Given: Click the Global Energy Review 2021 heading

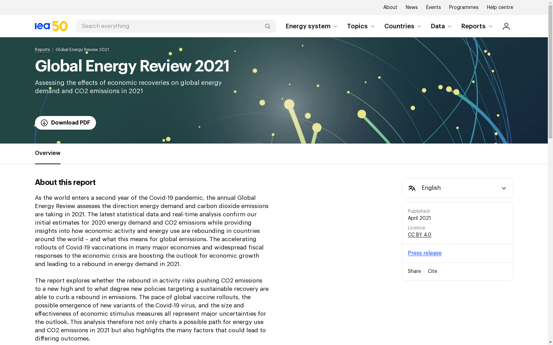Looking at the screenshot, I should [x=132, y=66].
